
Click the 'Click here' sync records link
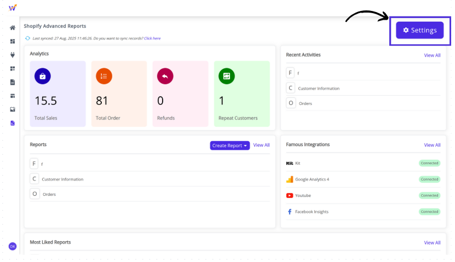point(152,38)
